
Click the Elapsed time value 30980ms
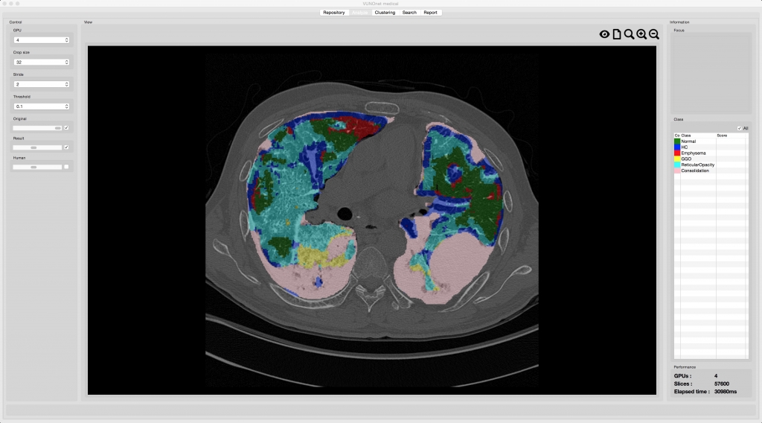click(726, 392)
